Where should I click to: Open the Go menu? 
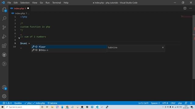coord(41,3)
